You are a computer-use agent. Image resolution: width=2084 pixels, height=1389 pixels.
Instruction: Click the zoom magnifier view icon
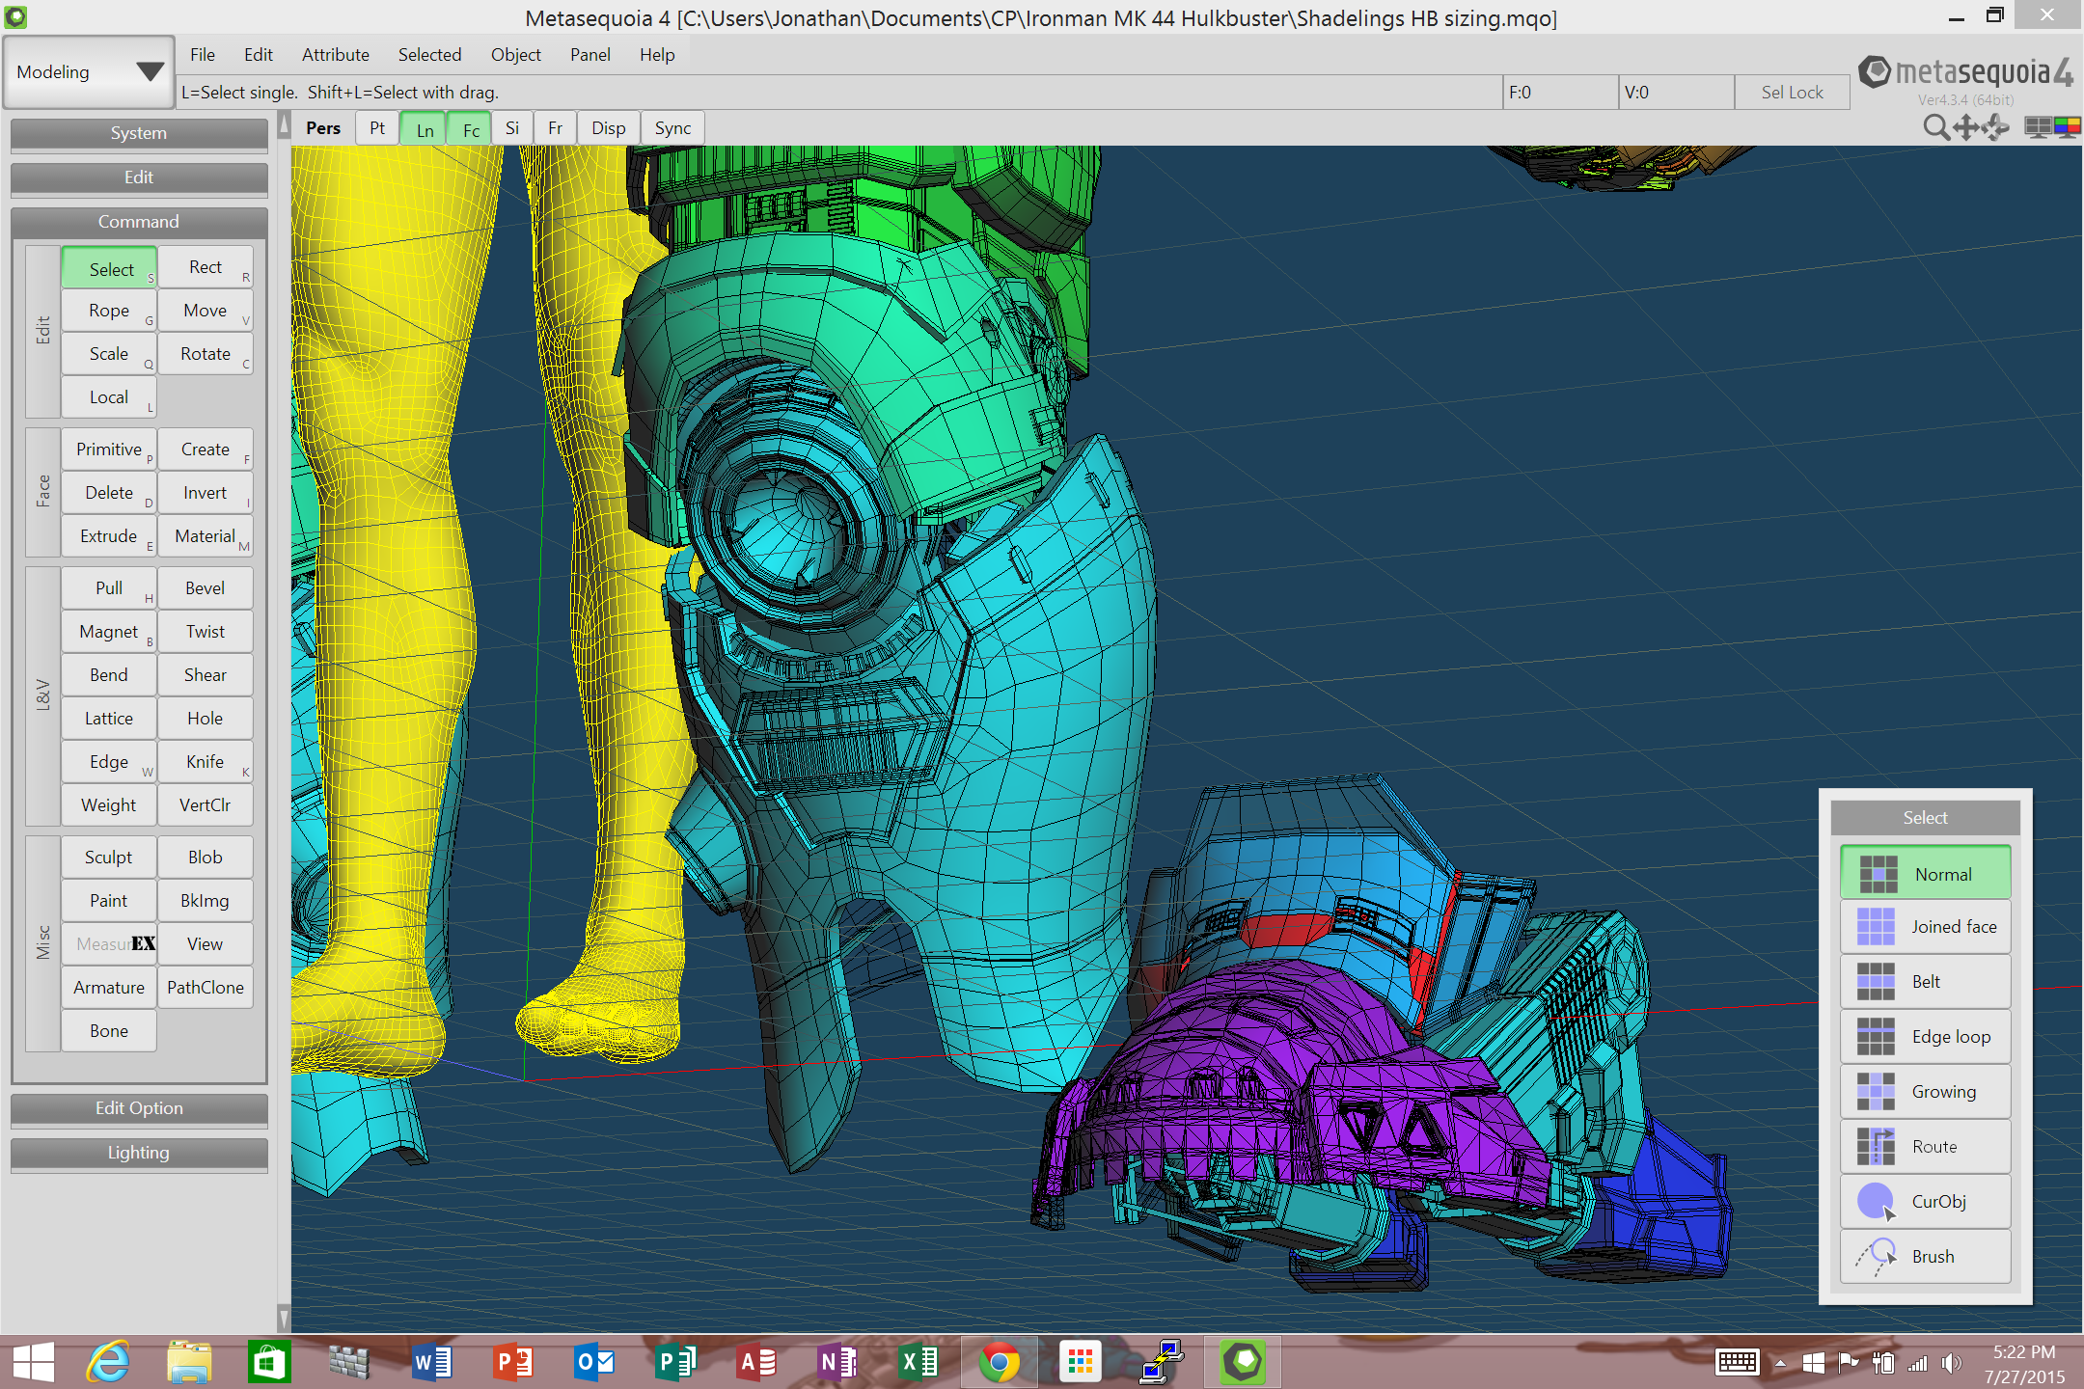click(1935, 127)
